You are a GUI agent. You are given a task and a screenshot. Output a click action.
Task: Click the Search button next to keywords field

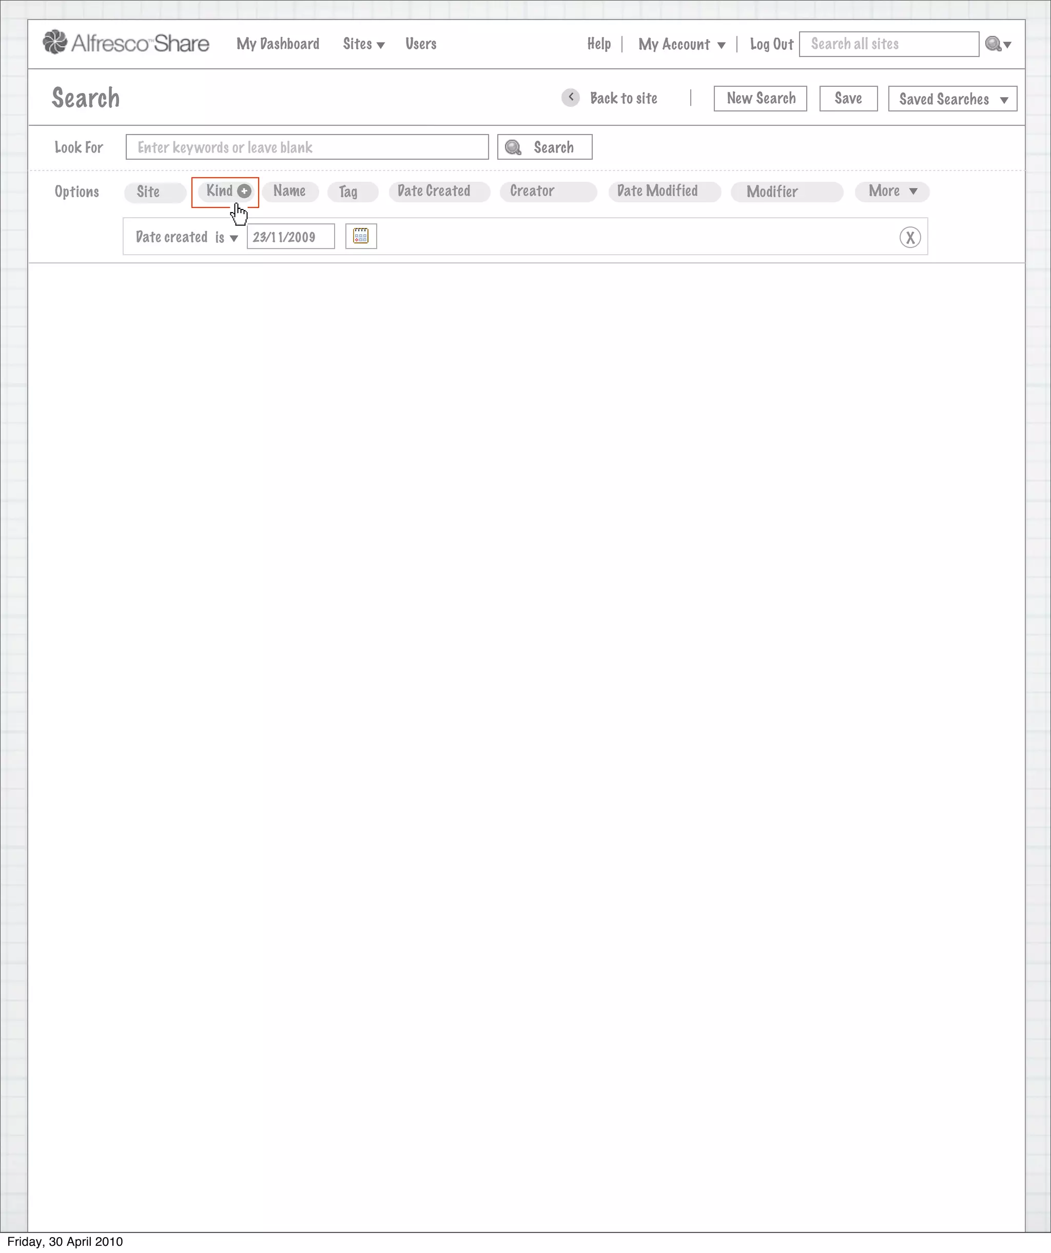click(x=544, y=147)
